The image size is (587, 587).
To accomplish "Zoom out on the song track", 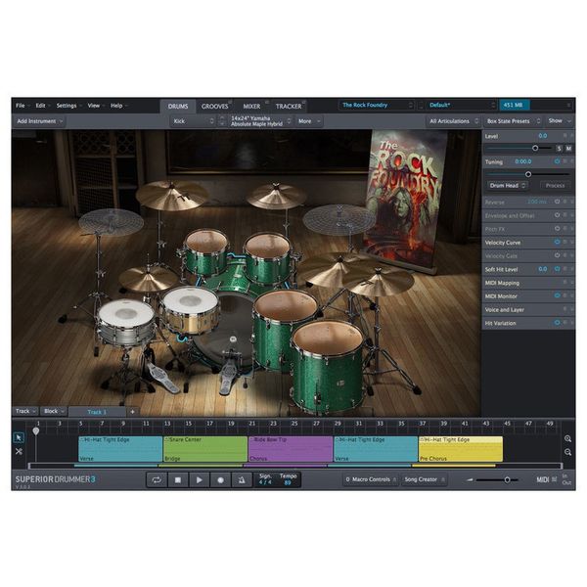I will [567, 452].
